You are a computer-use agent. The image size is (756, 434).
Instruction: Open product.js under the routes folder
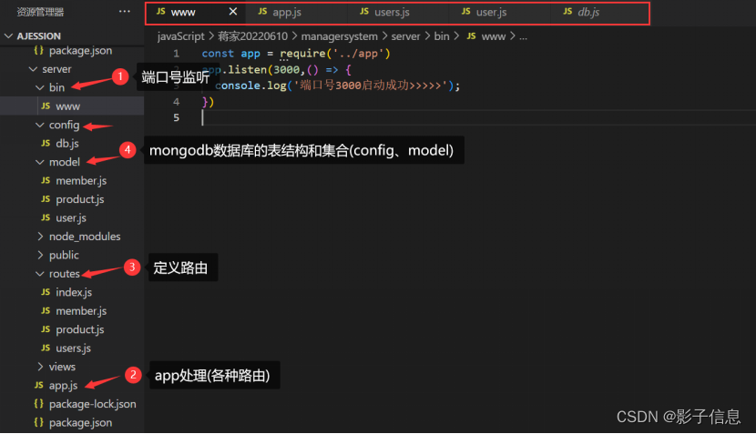coord(72,329)
